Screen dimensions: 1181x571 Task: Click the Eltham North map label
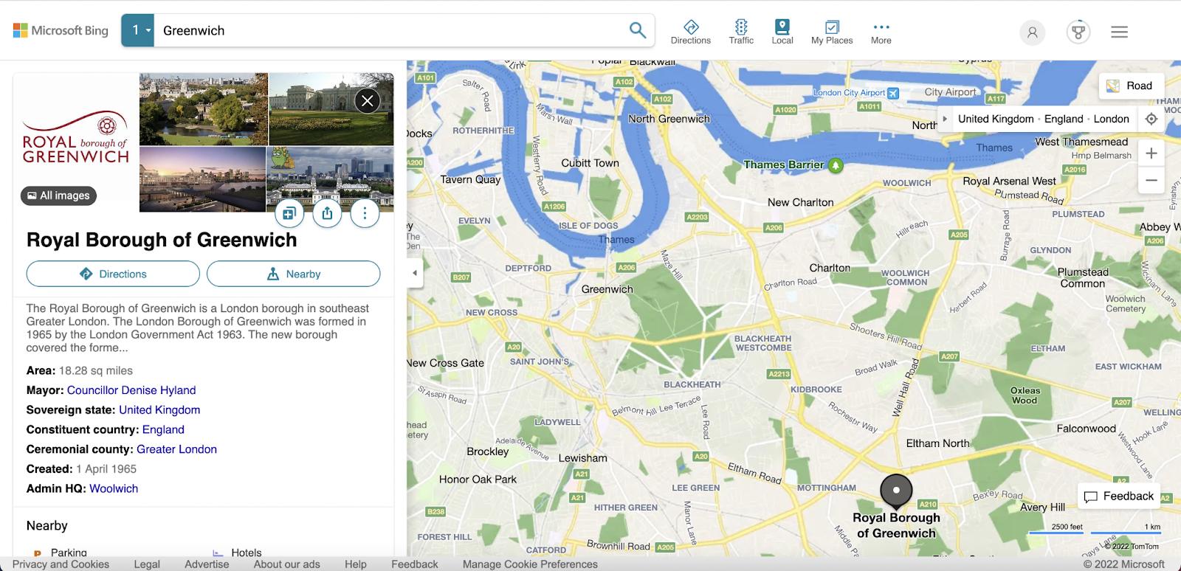click(938, 443)
